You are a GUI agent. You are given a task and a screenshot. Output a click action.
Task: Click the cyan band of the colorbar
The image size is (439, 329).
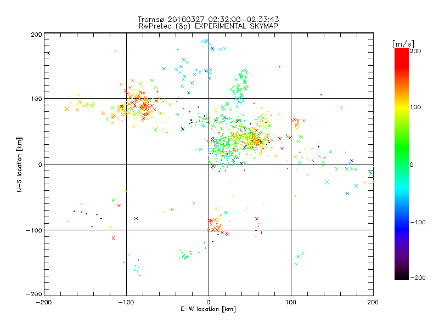pos(402,189)
